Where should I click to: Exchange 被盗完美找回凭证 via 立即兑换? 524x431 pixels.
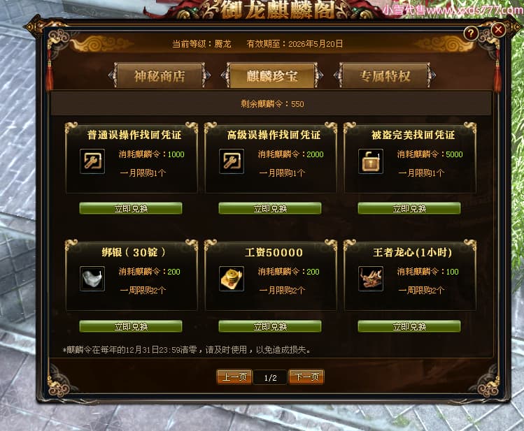tap(409, 208)
